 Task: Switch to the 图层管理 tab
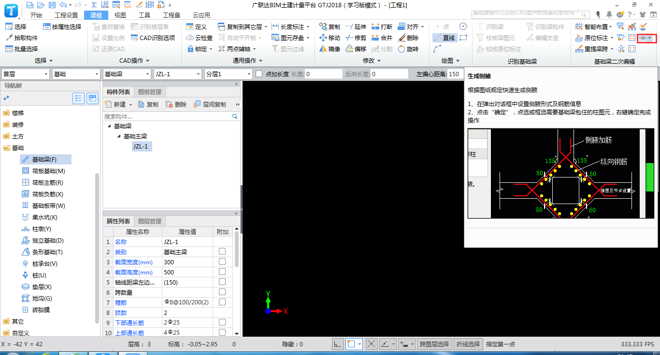click(150, 221)
